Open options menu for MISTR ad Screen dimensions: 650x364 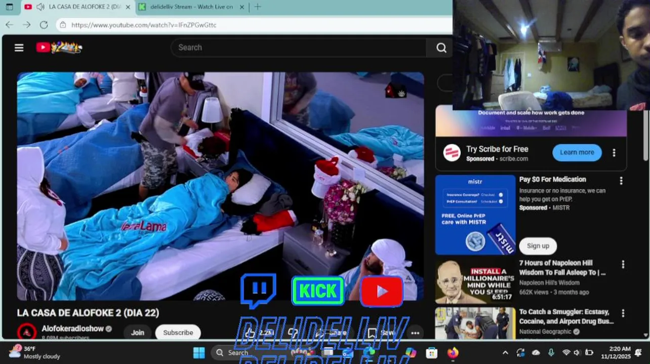(621, 180)
